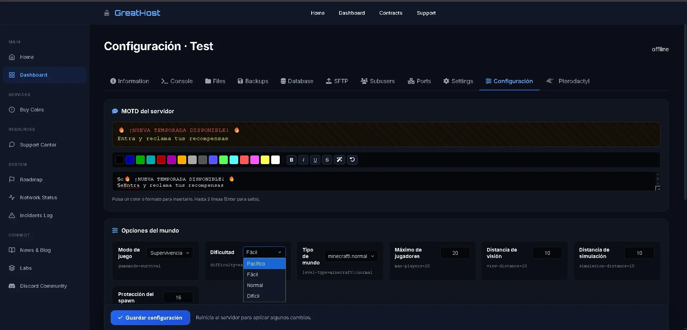Pick the dark red color swatch

[x=161, y=160]
